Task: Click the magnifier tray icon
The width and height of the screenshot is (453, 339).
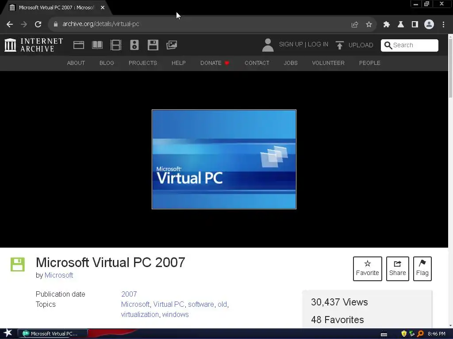Action: (420, 334)
